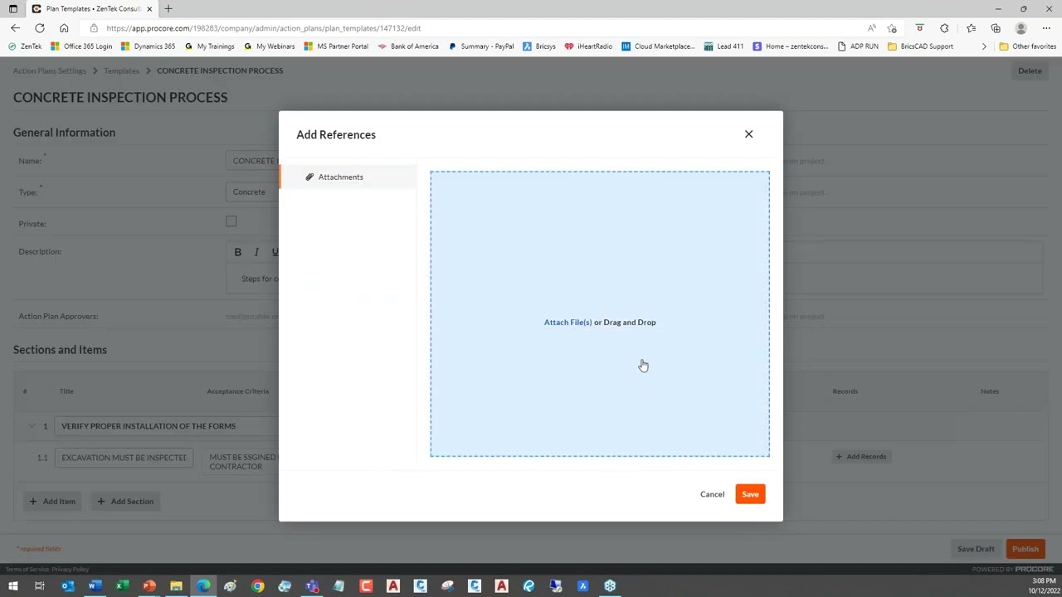Add this page to favorites
Viewport: 1062px width, 597px height.
pos(892,28)
